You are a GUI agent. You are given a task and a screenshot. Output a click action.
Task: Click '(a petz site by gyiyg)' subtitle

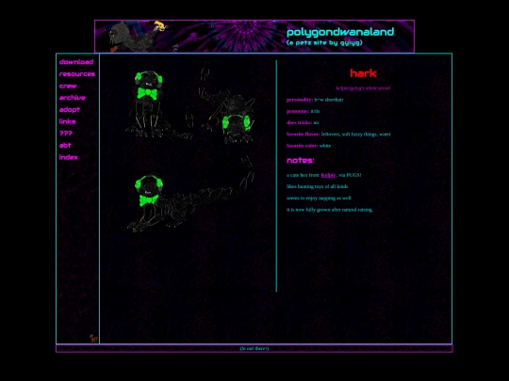[x=324, y=42]
